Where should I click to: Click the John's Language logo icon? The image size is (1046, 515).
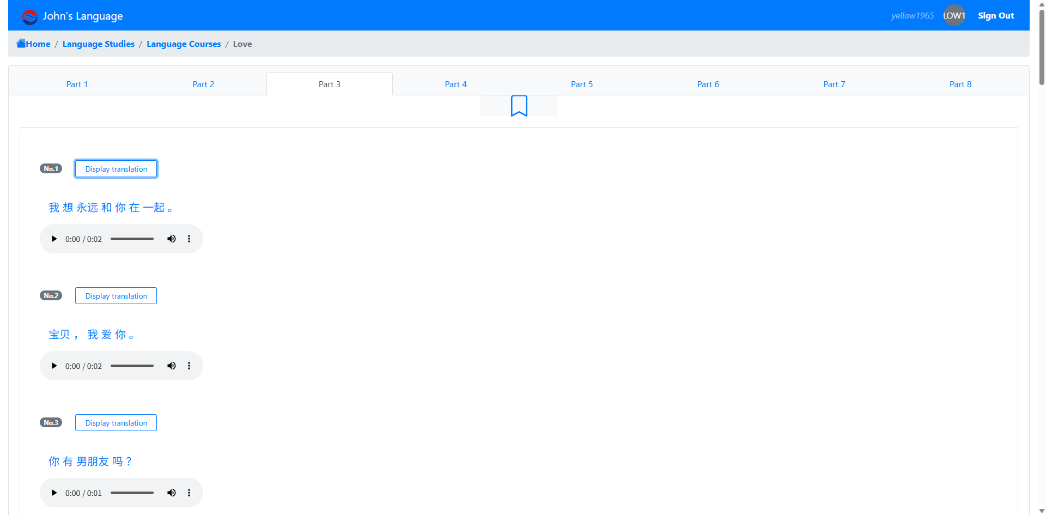tap(29, 16)
